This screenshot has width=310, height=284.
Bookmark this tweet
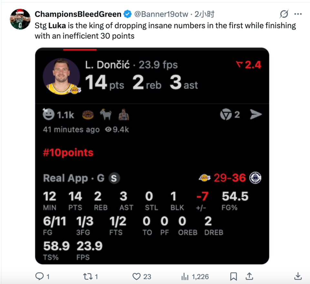[233, 276]
